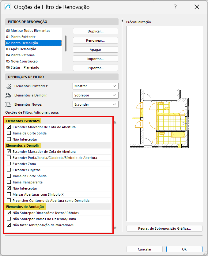Click the Elementos a Demolir group heading

click(x=23, y=145)
